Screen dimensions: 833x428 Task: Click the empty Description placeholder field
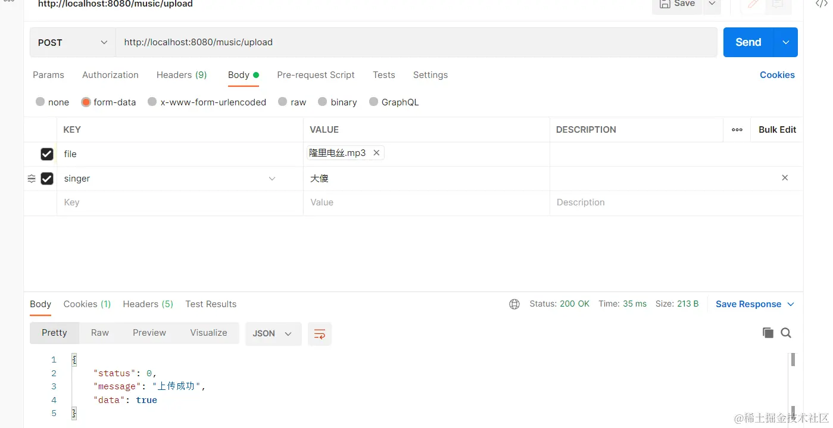676,202
